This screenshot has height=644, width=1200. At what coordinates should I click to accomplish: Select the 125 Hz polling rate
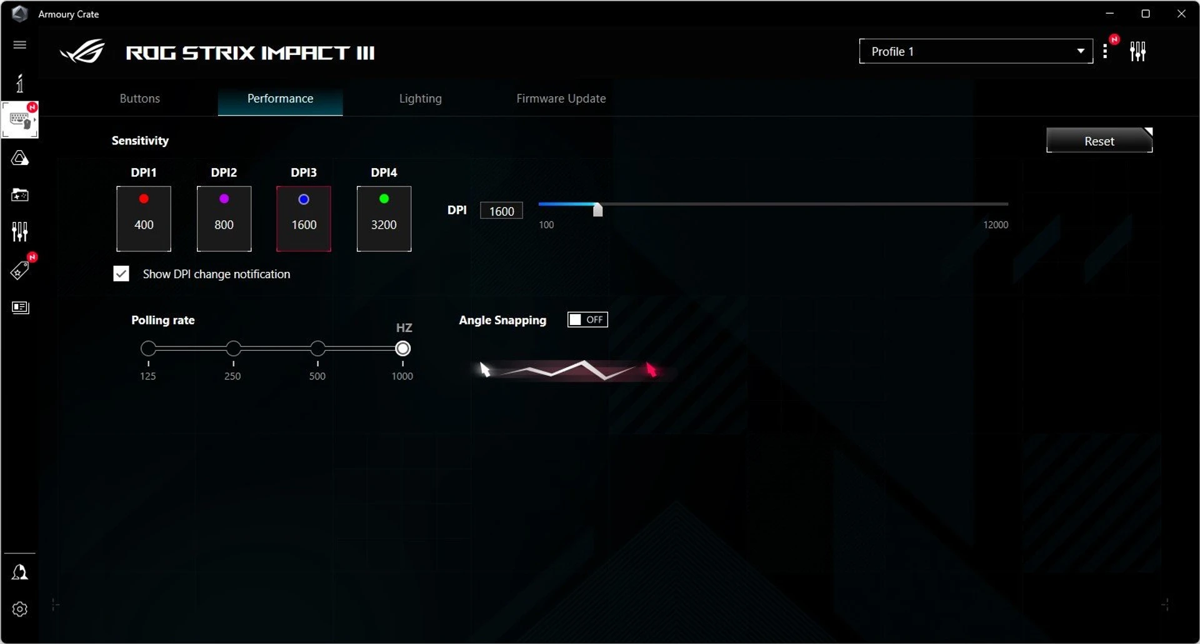[x=148, y=348]
